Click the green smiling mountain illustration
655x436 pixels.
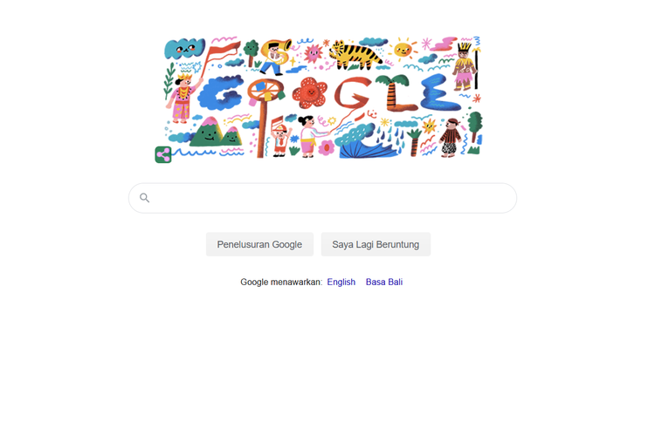click(x=207, y=133)
